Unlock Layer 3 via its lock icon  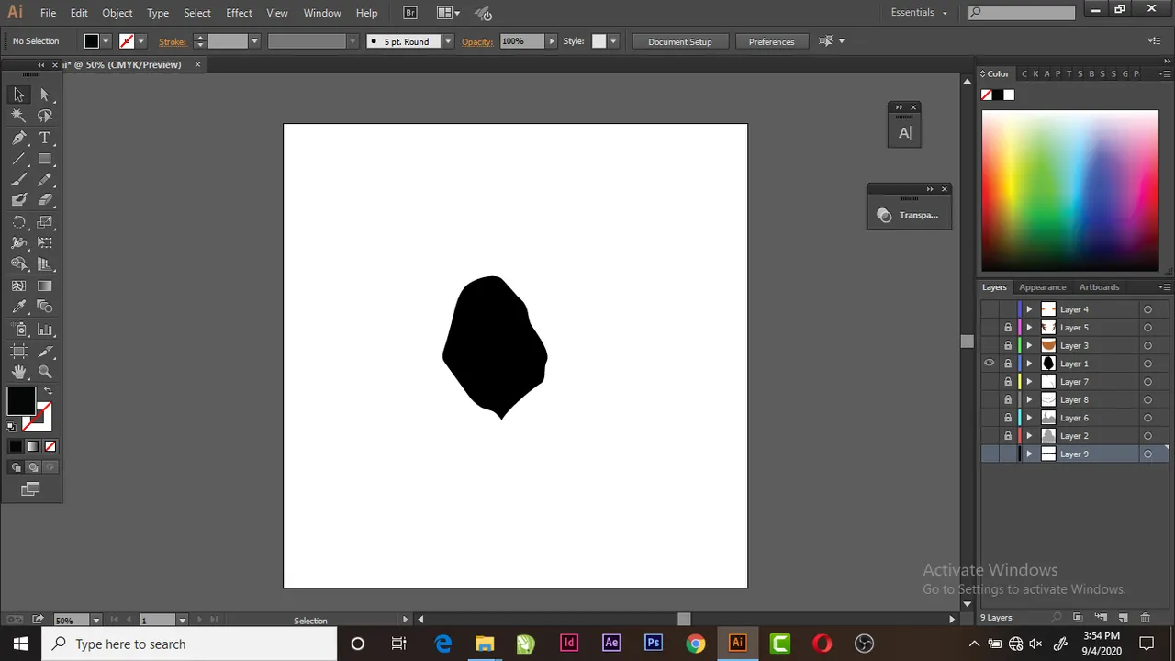1008,346
